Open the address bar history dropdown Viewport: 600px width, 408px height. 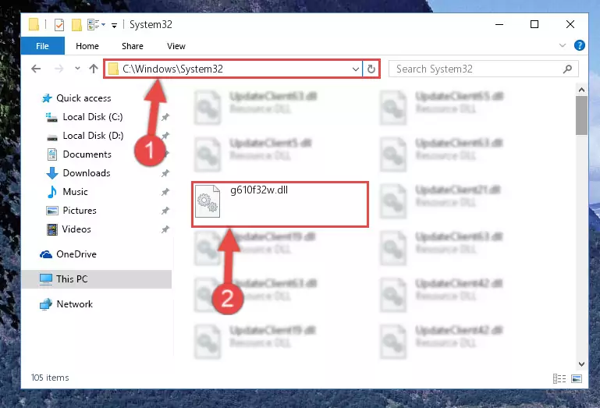coord(356,69)
